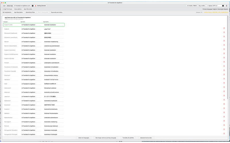Delete the Englisch (Großbritannien) row
Image resolution: width=230 pixels, height=143 pixels.
coord(224,53)
